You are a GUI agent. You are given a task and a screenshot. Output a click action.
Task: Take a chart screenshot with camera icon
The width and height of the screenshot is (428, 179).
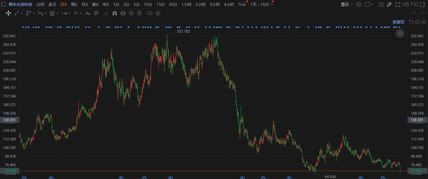(x=381, y=5)
